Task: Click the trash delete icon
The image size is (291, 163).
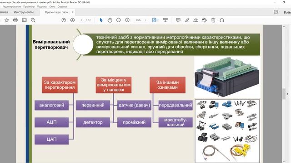Action: tap(213, 20)
